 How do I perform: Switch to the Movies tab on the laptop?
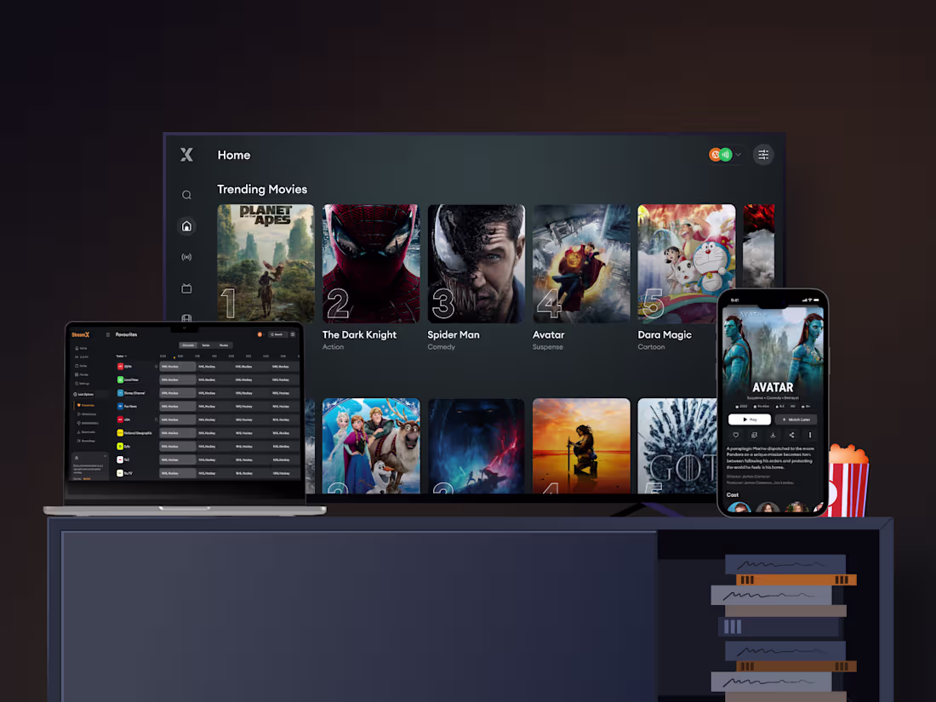click(x=225, y=345)
